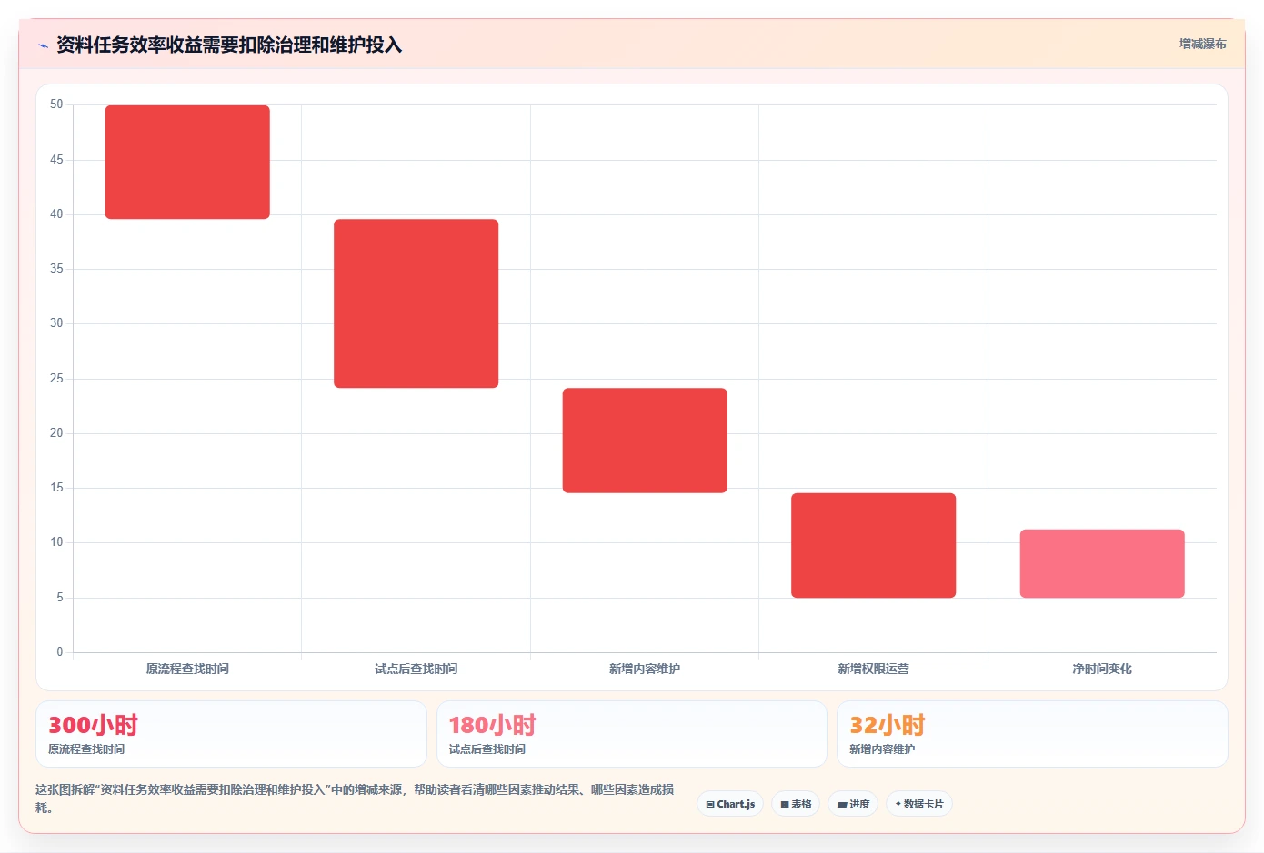This screenshot has height=853, width=1264.
Task: Click the x-axis label 新增权限运营
Action: 873,669
